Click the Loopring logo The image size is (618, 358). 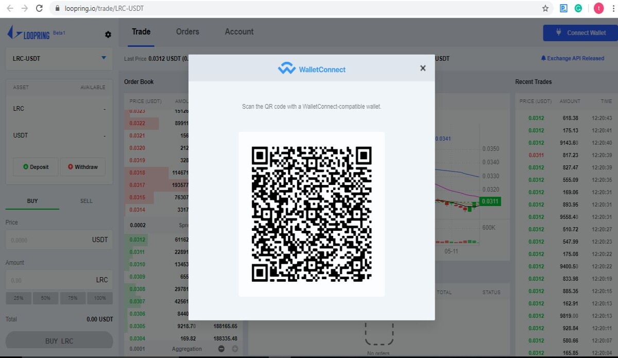pos(29,34)
